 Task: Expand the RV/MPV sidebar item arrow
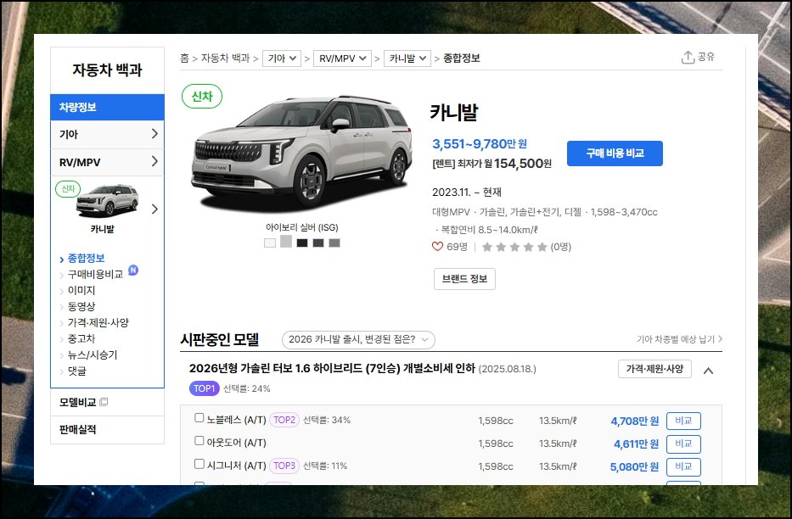coord(154,161)
